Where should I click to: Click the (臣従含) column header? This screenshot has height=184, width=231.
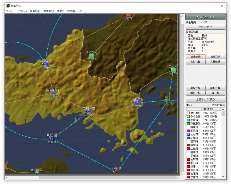pyautogui.click(x=211, y=109)
